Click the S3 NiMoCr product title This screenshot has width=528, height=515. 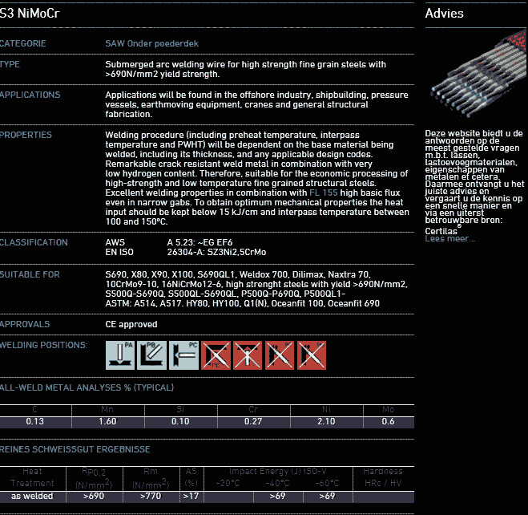29,14
